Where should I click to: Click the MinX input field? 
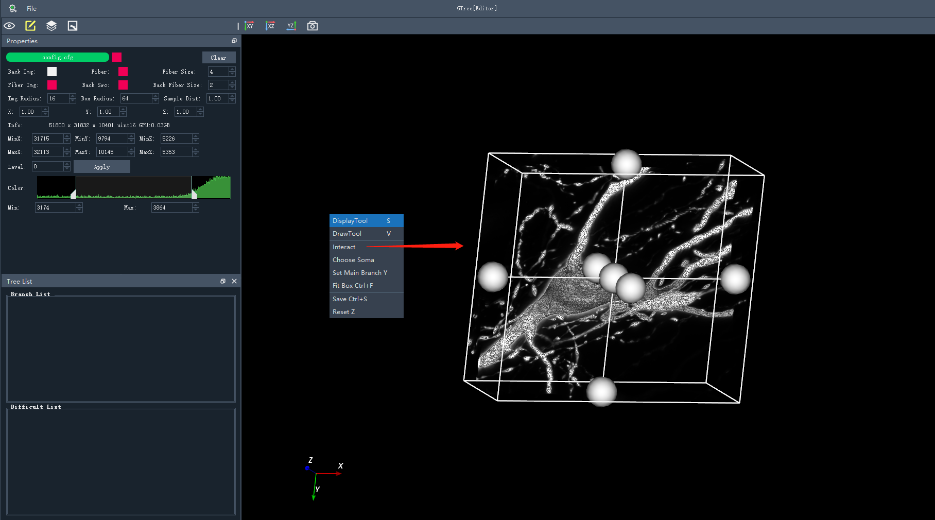coord(47,138)
